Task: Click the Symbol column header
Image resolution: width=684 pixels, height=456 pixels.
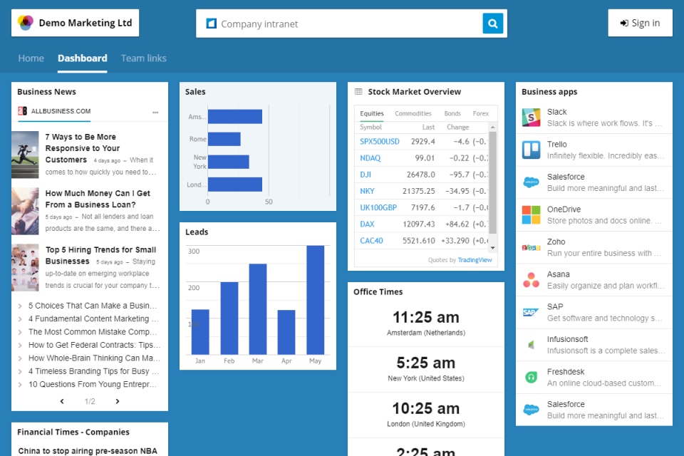Action: [370, 127]
